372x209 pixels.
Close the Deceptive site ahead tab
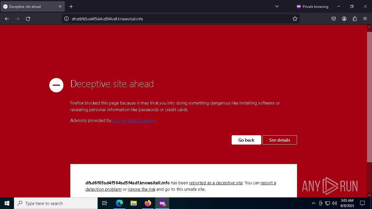(x=60, y=6)
